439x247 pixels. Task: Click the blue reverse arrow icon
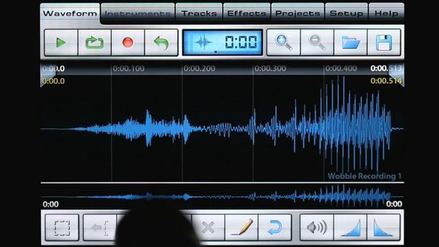pyautogui.click(x=275, y=227)
